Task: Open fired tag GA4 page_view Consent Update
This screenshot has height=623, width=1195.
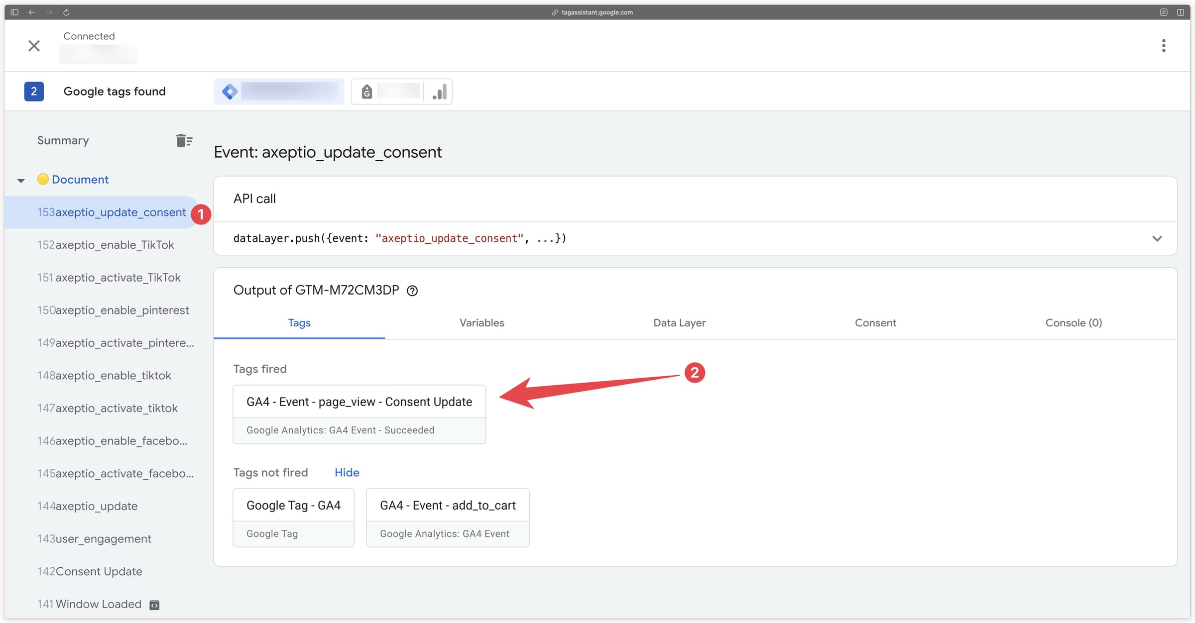Action: tap(359, 414)
